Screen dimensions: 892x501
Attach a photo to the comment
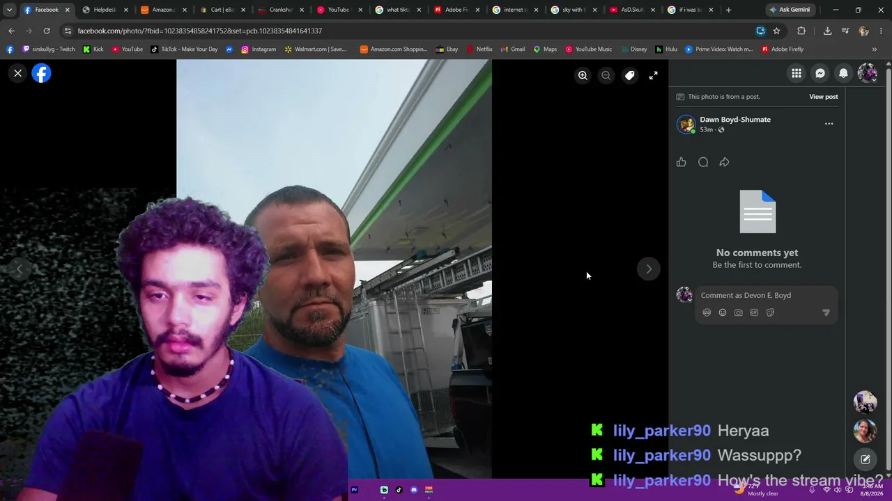click(739, 313)
